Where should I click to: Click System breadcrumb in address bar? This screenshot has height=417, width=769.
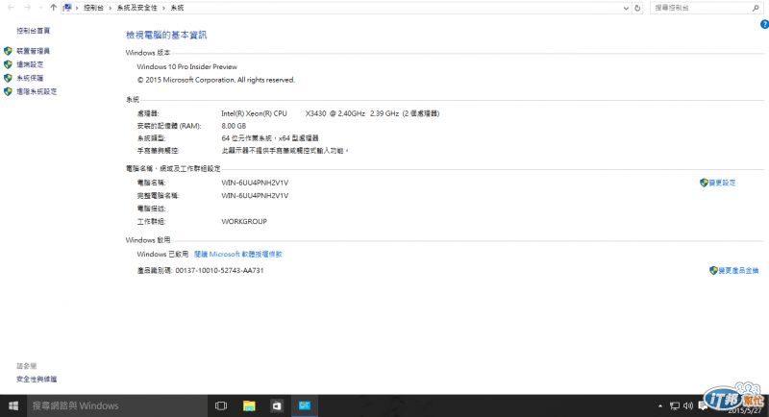pyautogui.click(x=177, y=8)
